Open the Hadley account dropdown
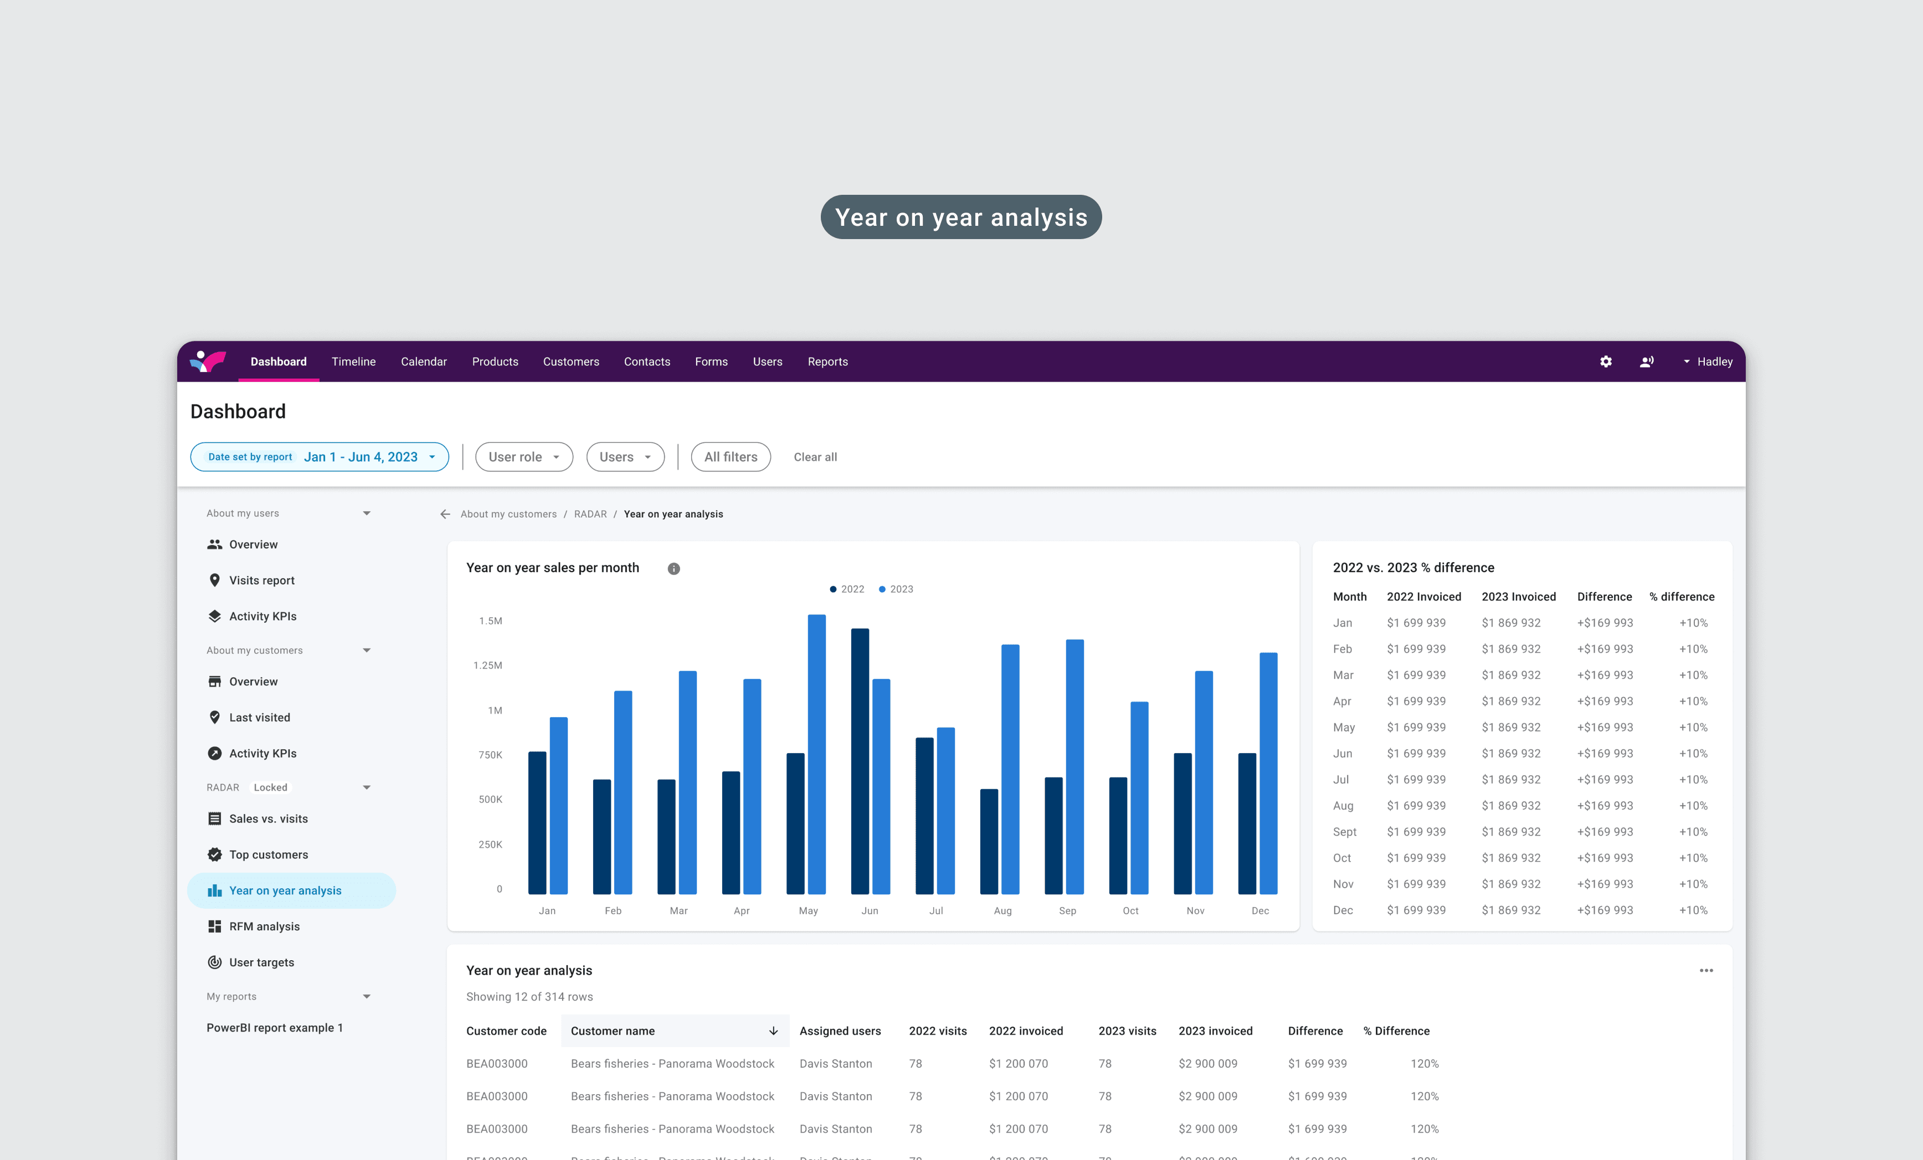The height and width of the screenshot is (1160, 1923). point(1708,362)
